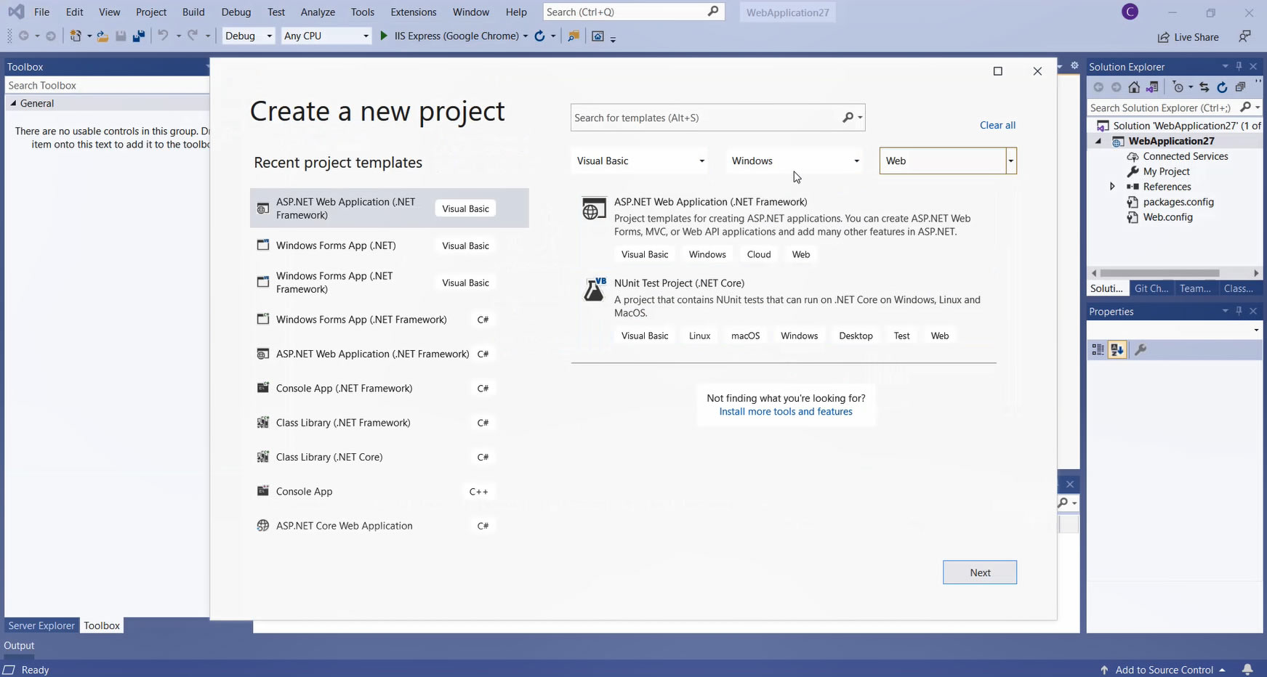Click the Open File folder icon
Image resolution: width=1267 pixels, height=677 pixels.
[102, 36]
